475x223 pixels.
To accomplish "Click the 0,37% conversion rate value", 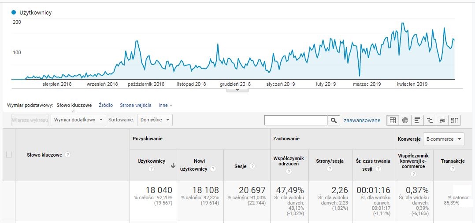I will [417, 190].
